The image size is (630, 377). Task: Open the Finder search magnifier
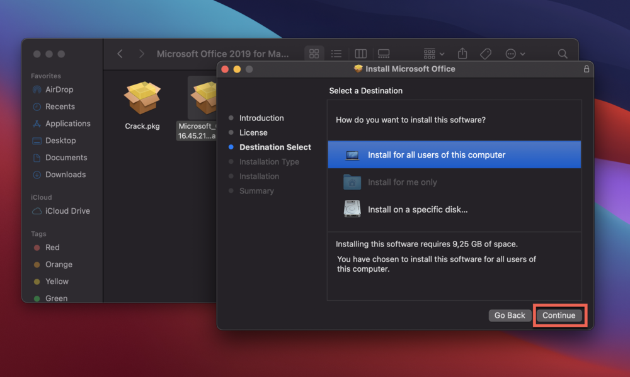[563, 54]
